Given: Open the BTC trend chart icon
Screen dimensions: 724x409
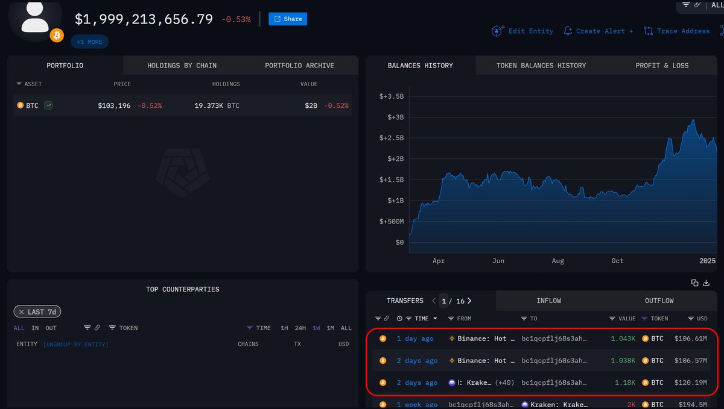Looking at the screenshot, I should pyautogui.click(x=48, y=105).
